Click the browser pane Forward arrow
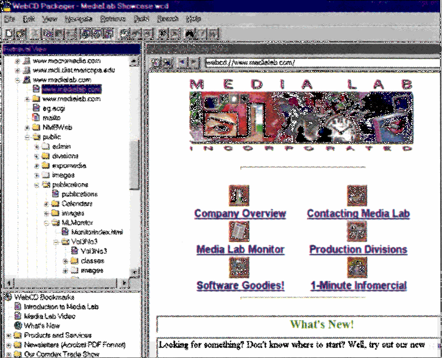Screen dimensions: 442x358 [194, 62]
